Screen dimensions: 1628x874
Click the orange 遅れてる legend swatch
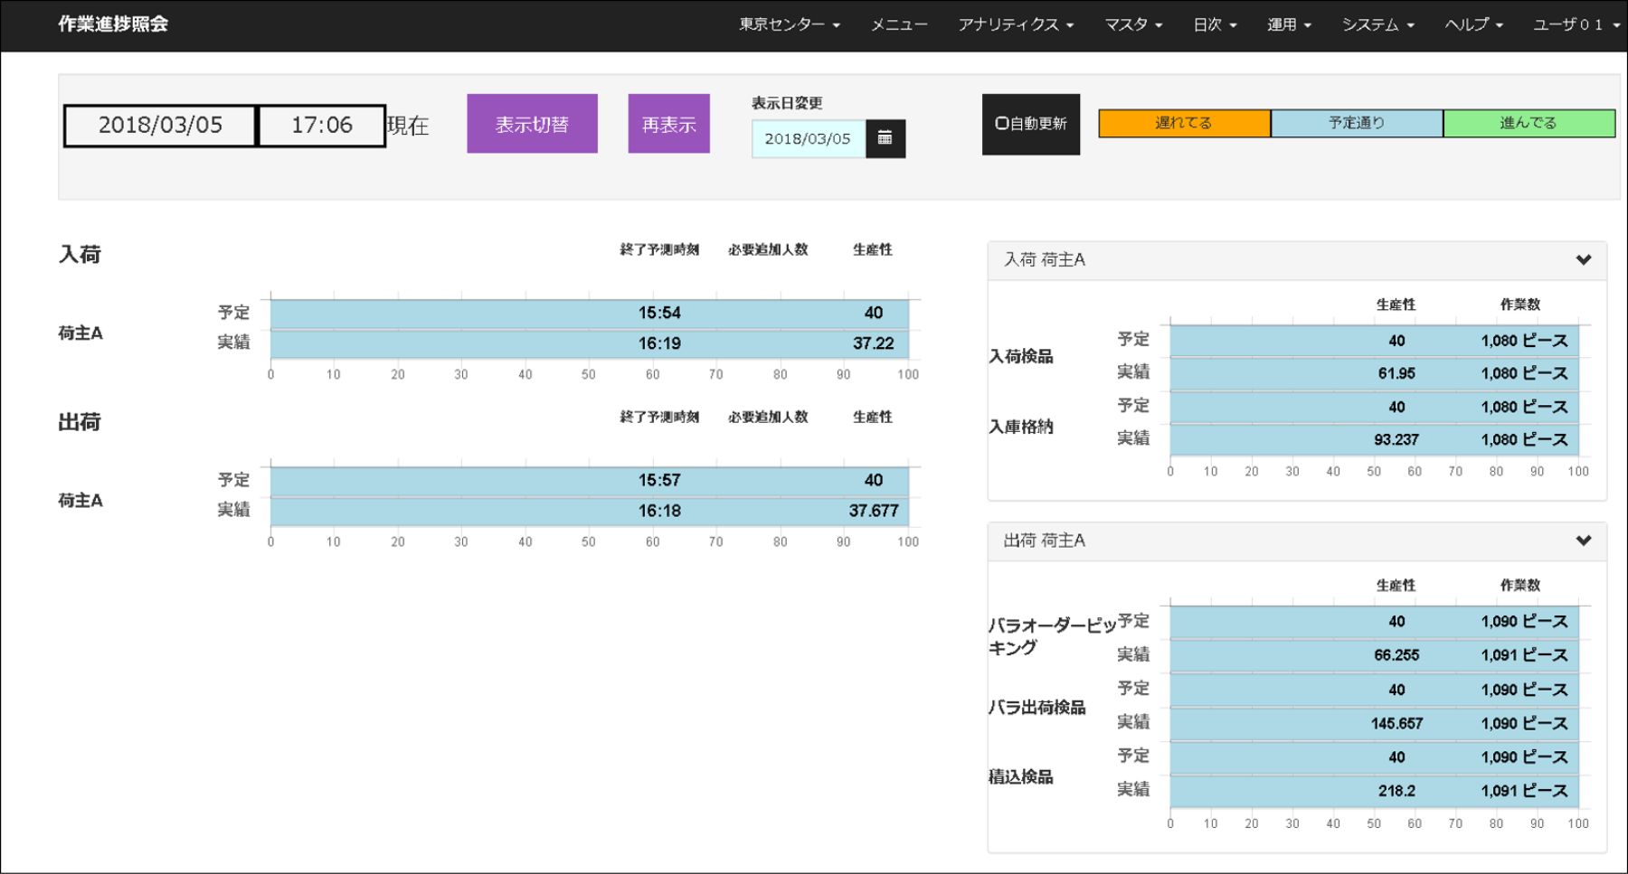point(1184,123)
